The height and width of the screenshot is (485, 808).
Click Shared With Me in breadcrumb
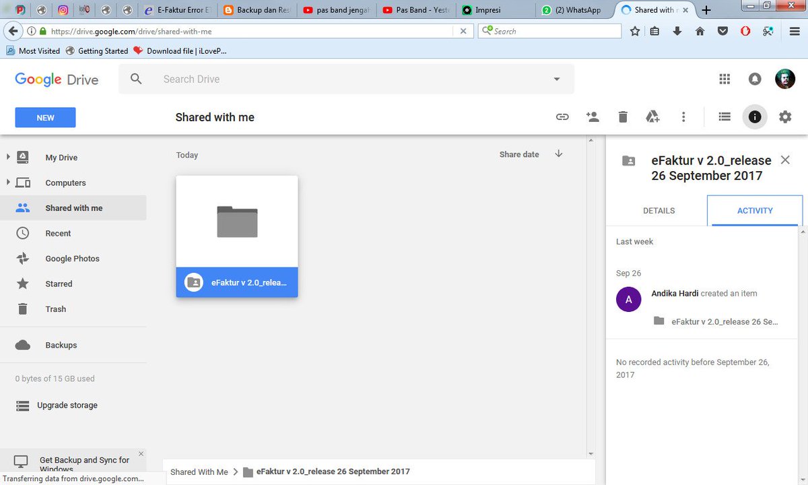click(199, 472)
